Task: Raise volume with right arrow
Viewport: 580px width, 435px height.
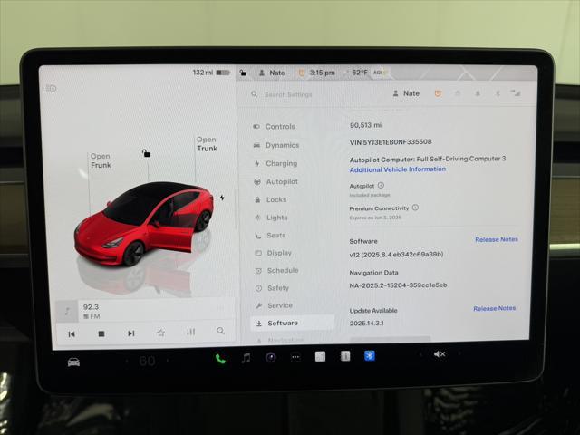Action: click(x=459, y=353)
